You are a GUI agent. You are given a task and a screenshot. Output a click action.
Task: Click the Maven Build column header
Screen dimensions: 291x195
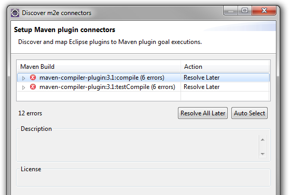tap(99, 66)
